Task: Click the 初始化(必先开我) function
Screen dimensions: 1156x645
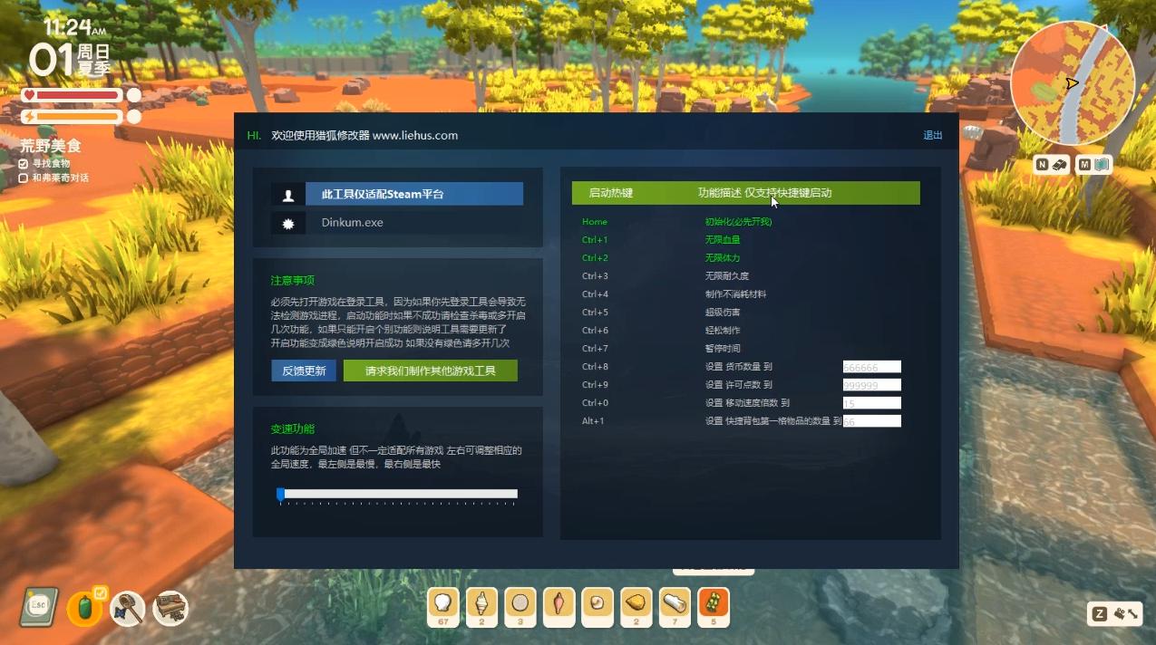Action: click(x=738, y=222)
